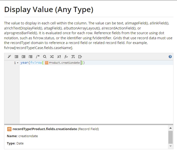Click the third indentation formatting icon
This screenshot has height=151, width=177.
click(31, 57)
